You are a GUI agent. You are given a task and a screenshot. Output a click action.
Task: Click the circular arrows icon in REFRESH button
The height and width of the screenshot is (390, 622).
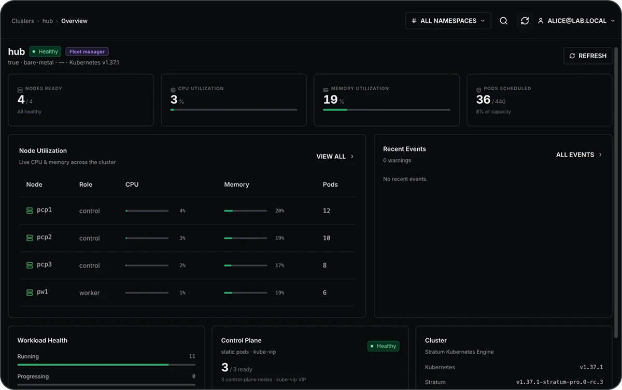[x=572, y=56]
